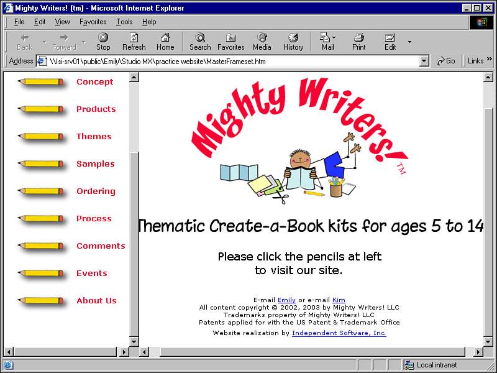Open the Concept navigation link

95,82
